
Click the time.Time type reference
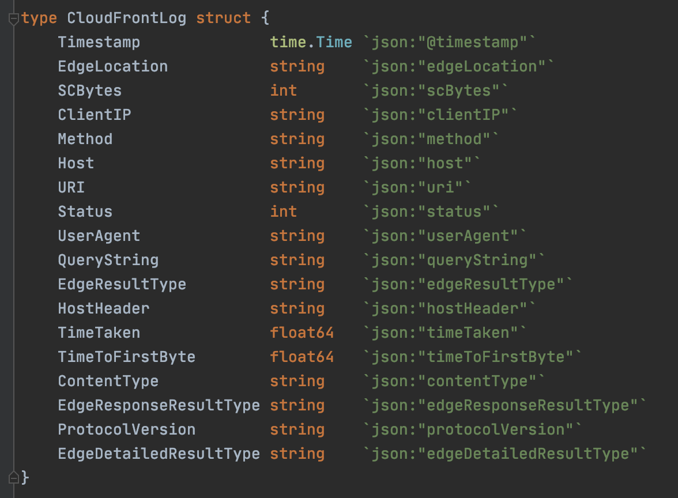coord(311,43)
